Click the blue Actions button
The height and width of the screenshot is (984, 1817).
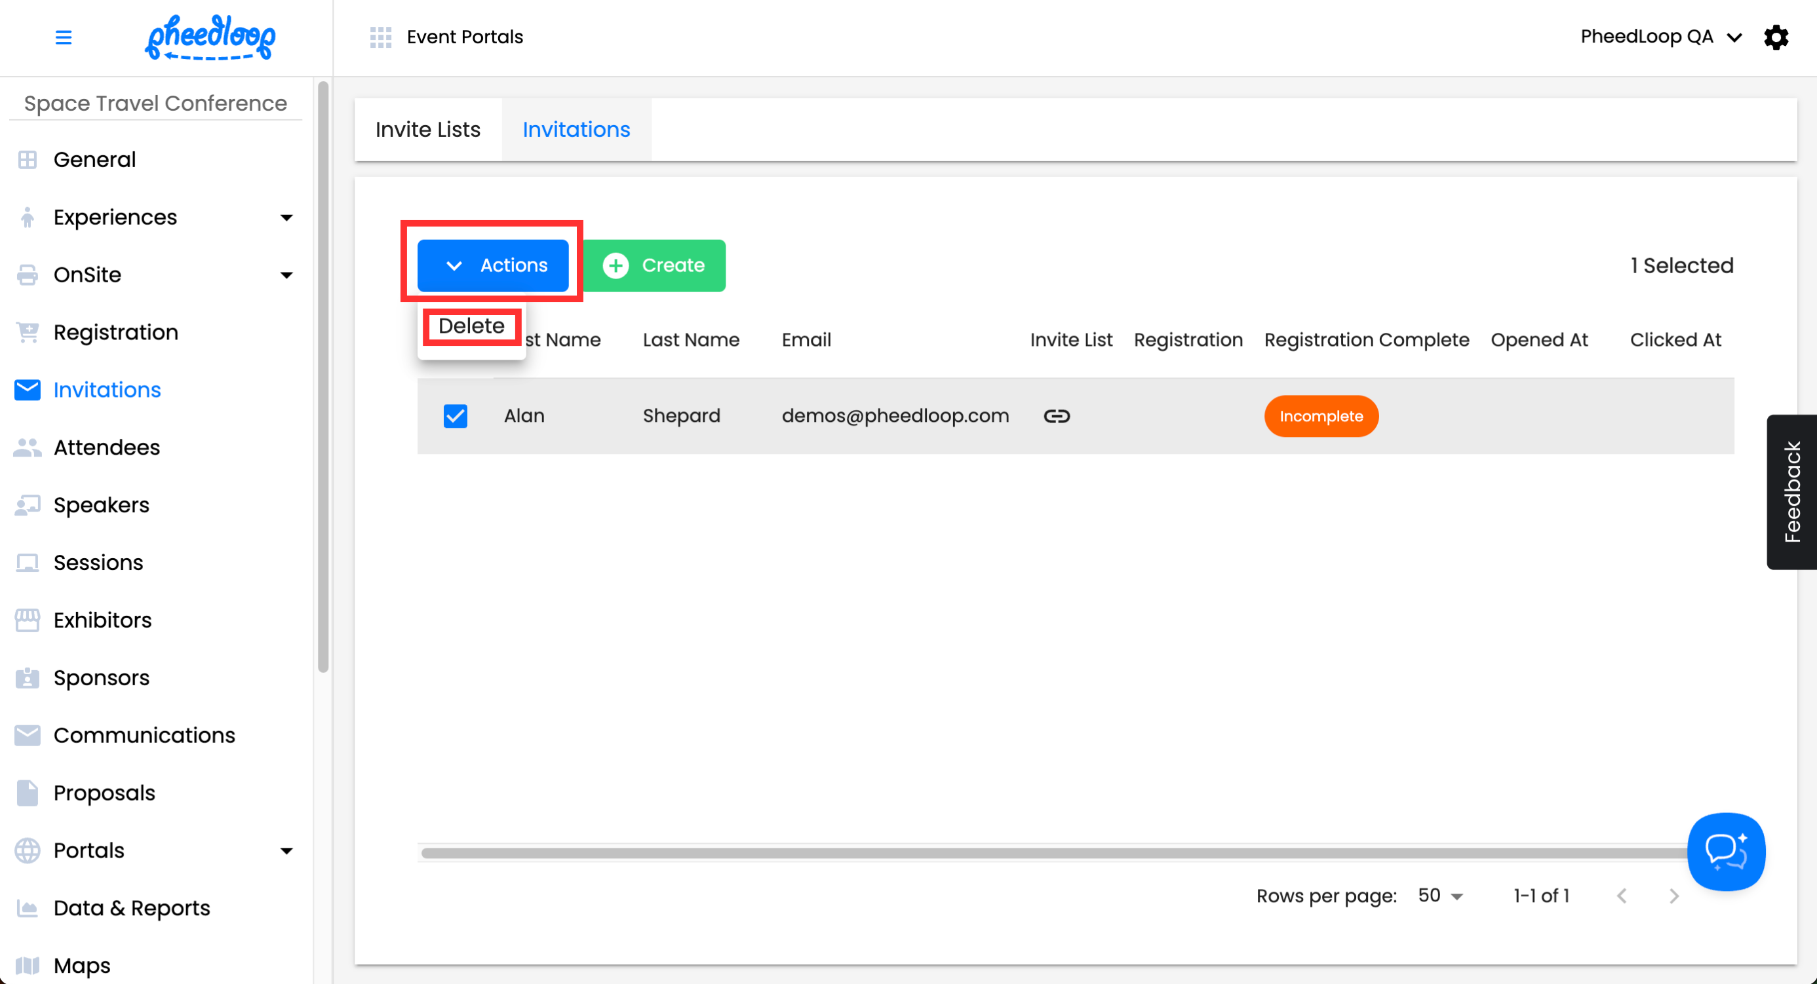click(x=492, y=265)
